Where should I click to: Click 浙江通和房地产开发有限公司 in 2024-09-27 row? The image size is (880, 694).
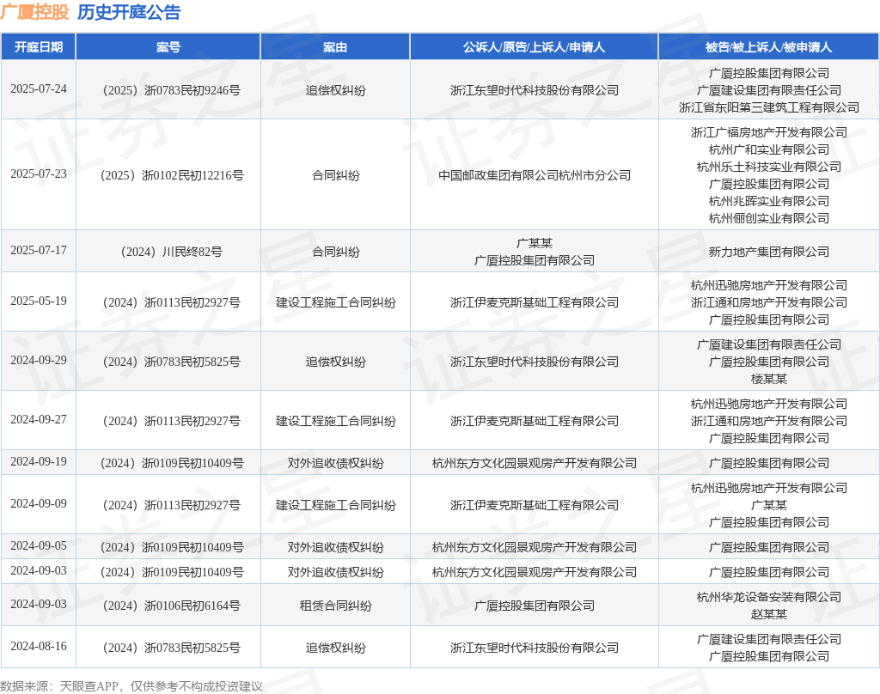(x=768, y=421)
